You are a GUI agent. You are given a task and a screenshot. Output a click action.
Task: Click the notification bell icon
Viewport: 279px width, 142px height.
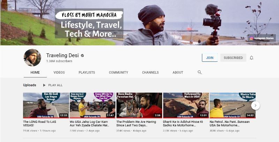251,58
